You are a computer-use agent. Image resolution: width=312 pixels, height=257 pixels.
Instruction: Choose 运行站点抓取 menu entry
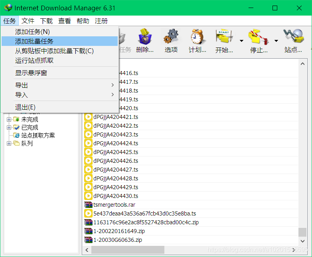(60, 60)
